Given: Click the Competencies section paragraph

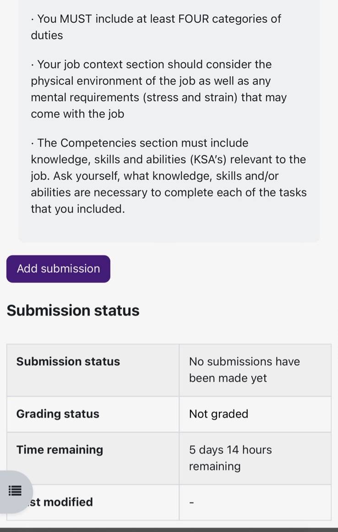Looking at the screenshot, I should coord(169,176).
